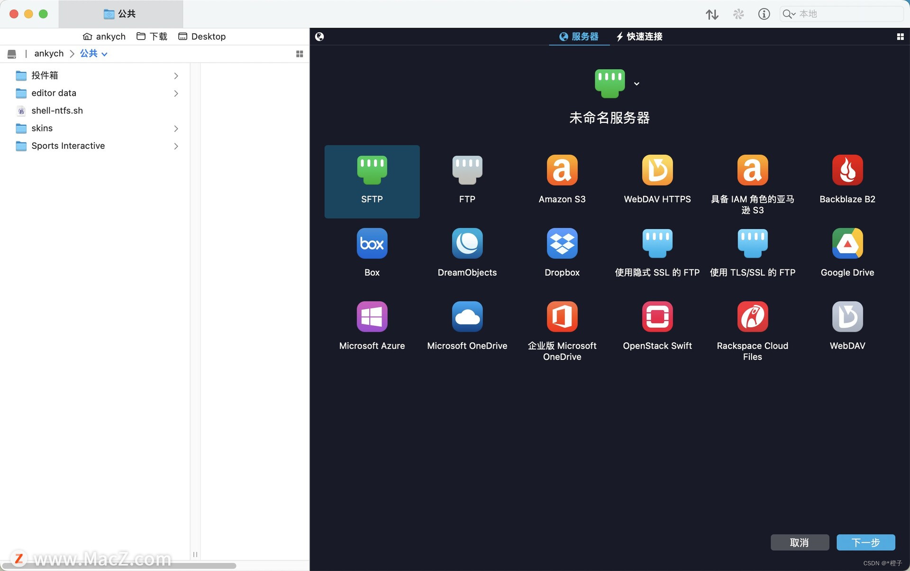This screenshot has width=910, height=571.
Task: Switch local pane to grid view
Action: (x=300, y=54)
